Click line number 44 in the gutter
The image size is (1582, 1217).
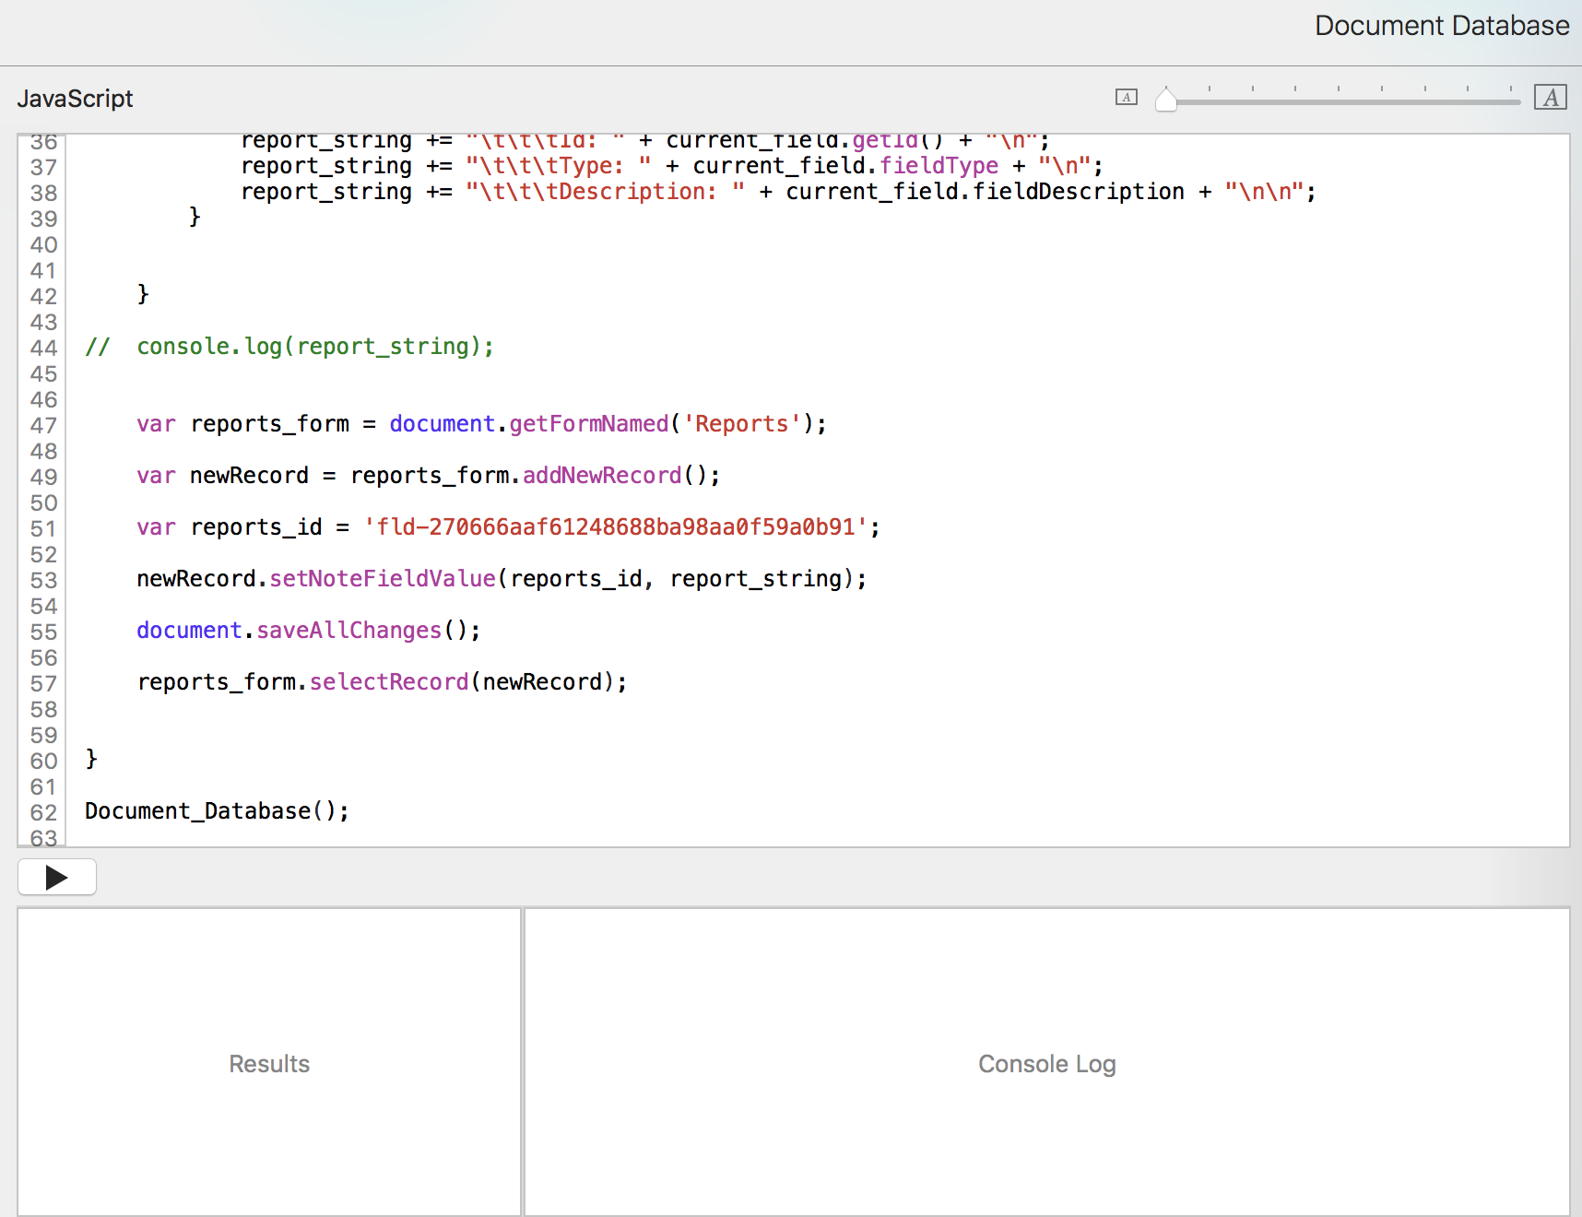click(x=43, y=348)
